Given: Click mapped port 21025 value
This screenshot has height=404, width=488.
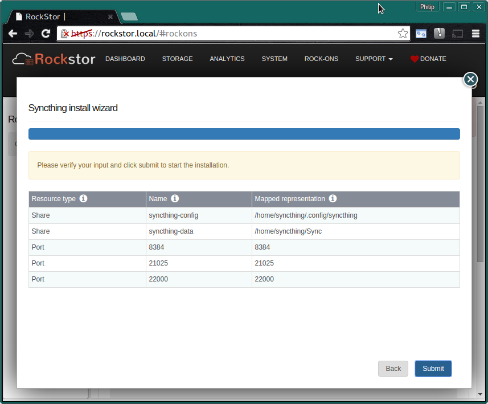Looking at the screenshot, I should (x=264, y=263).
